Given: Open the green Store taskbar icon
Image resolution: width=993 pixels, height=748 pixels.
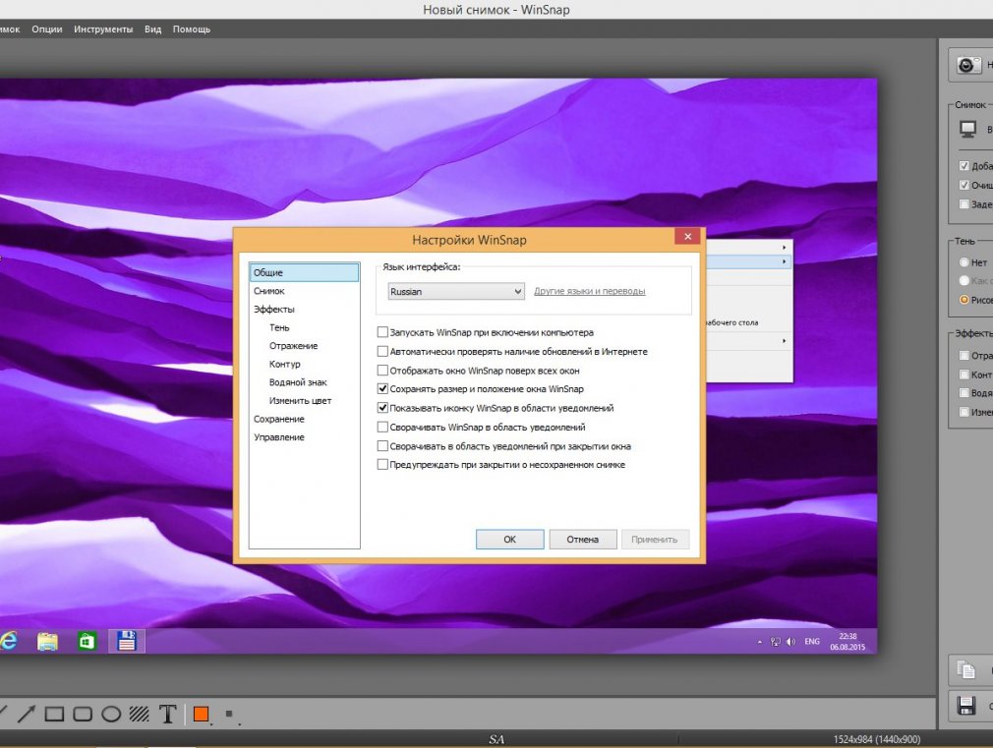Looking at the screenshot, I should coord(87,641).
